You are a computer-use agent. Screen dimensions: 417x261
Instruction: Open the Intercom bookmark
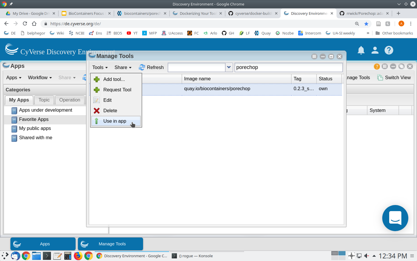(310, 33)
